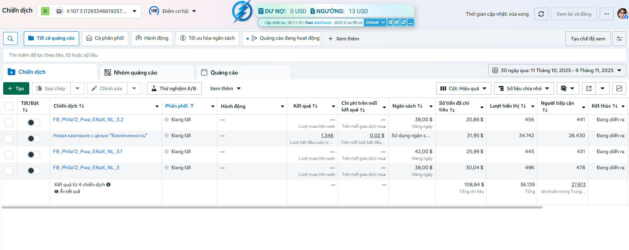Sort the Ngân sách column
The width and height of the screenshot is (629, 250).
420,106
